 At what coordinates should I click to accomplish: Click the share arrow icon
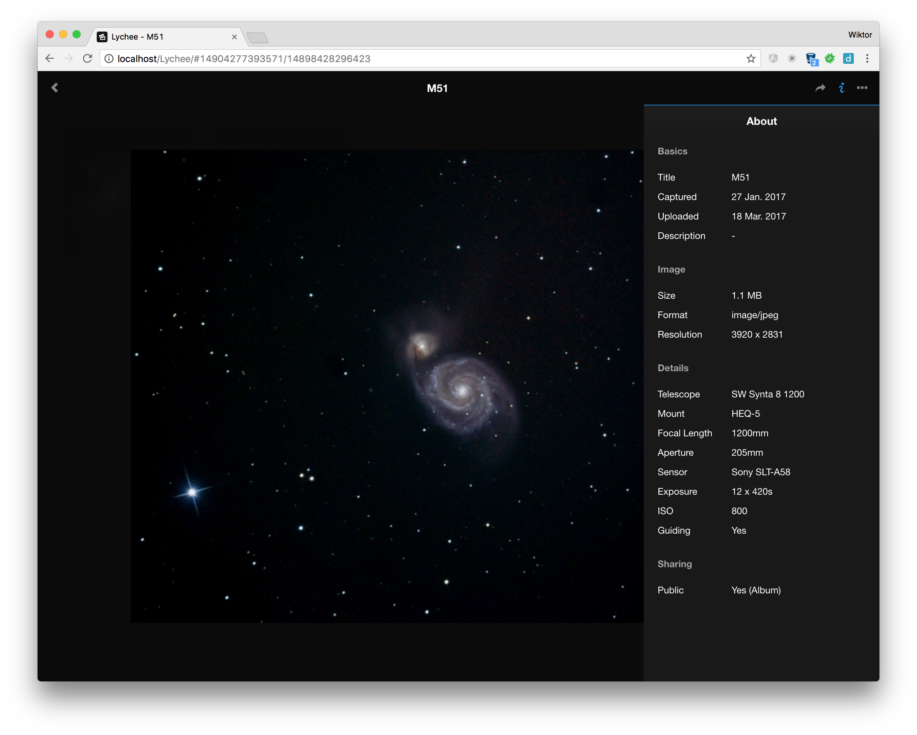click(820, 88)
